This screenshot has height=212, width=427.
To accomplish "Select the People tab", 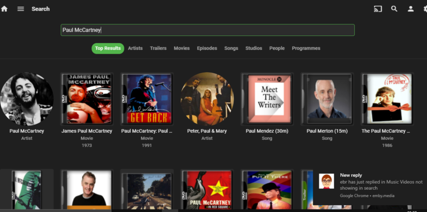I will pyautogui.click(x=277, y=48).
